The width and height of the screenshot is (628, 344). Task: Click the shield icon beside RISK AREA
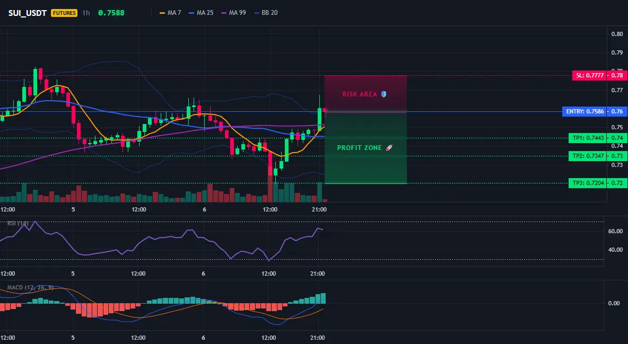pyautogui.click(x=383, y=94)
